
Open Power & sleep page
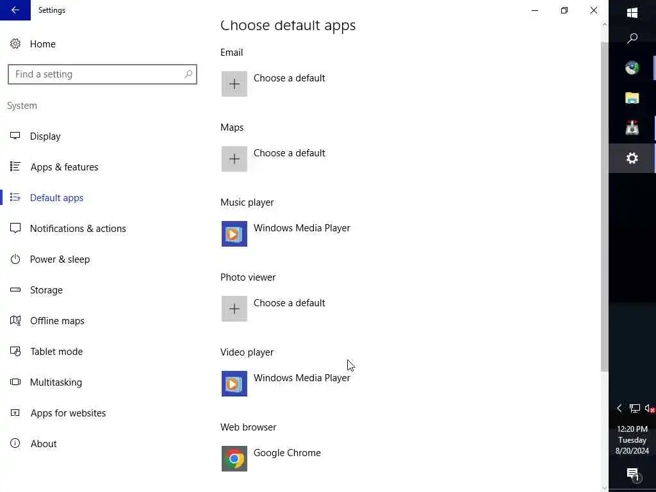60,259
